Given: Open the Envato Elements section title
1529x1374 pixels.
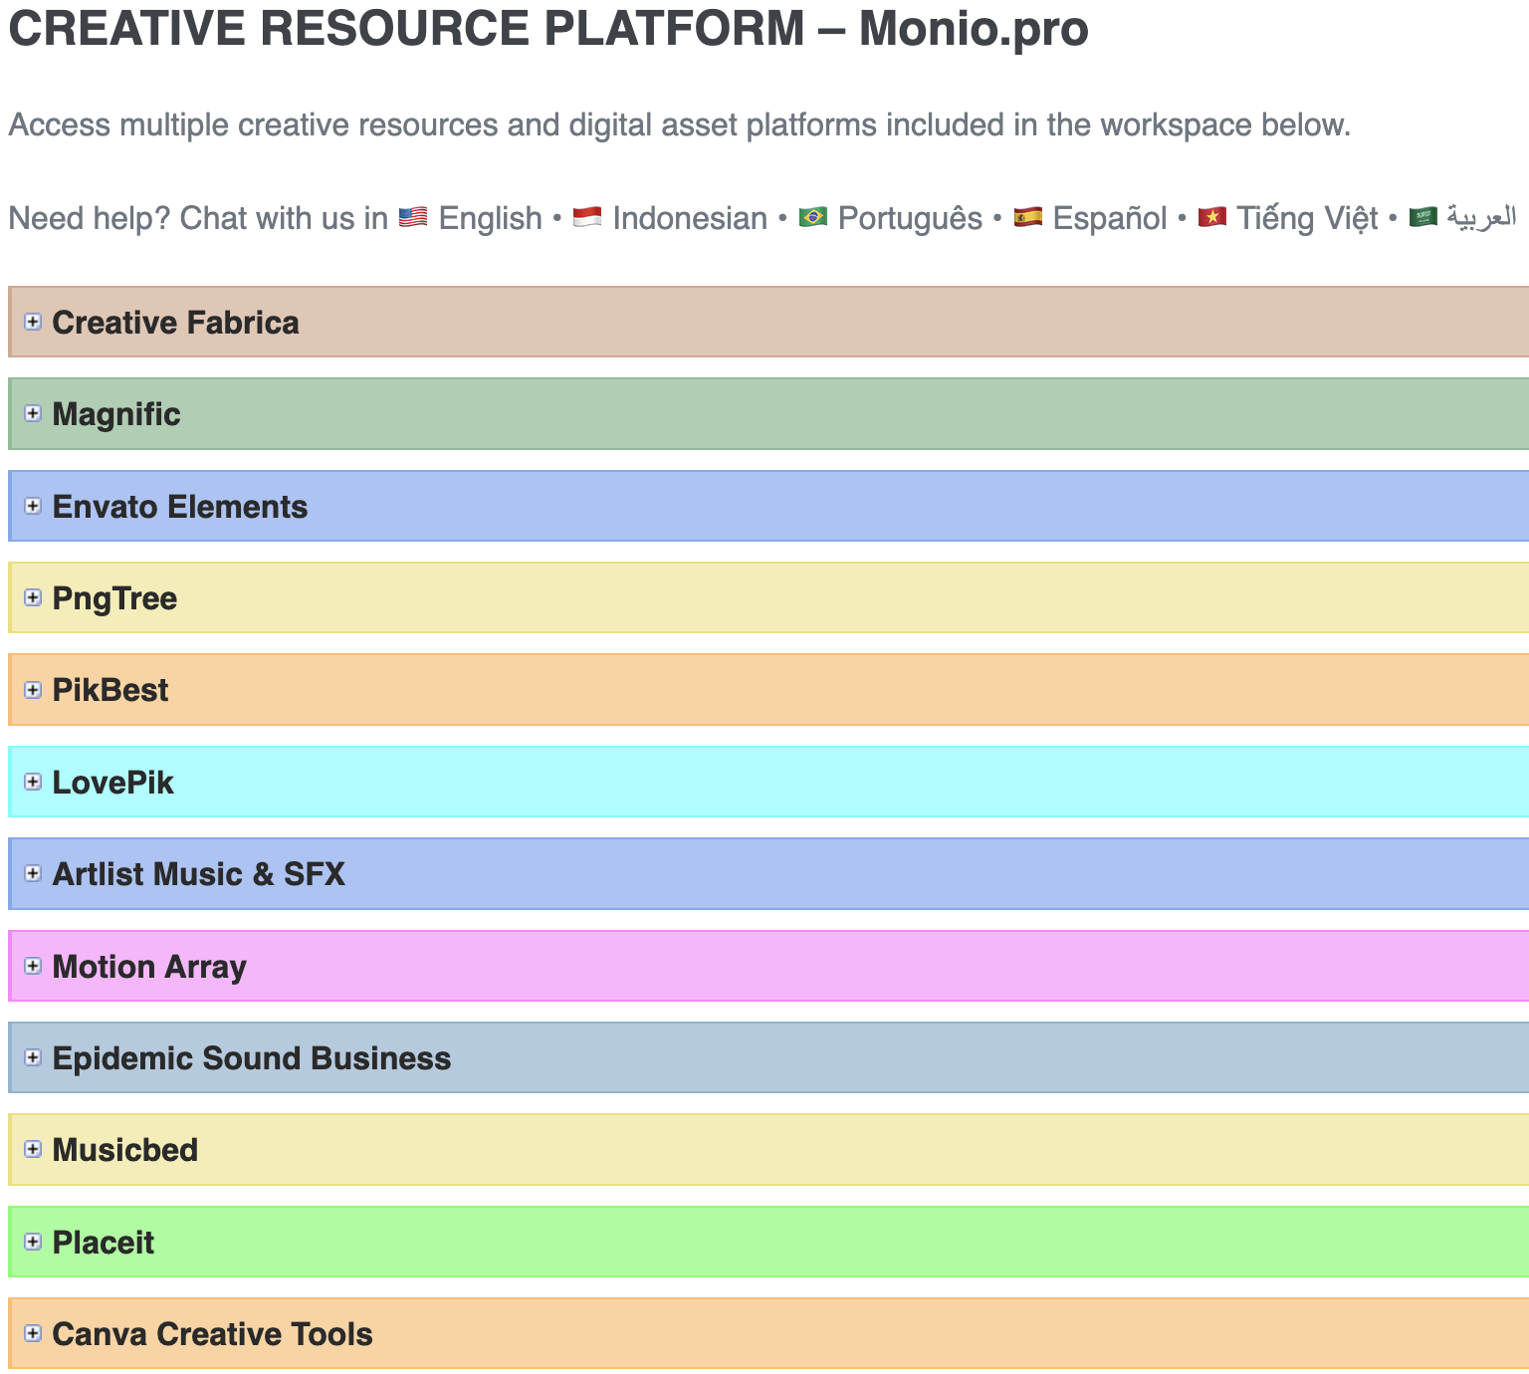Looking at the screenshot, I should (180, 507).
